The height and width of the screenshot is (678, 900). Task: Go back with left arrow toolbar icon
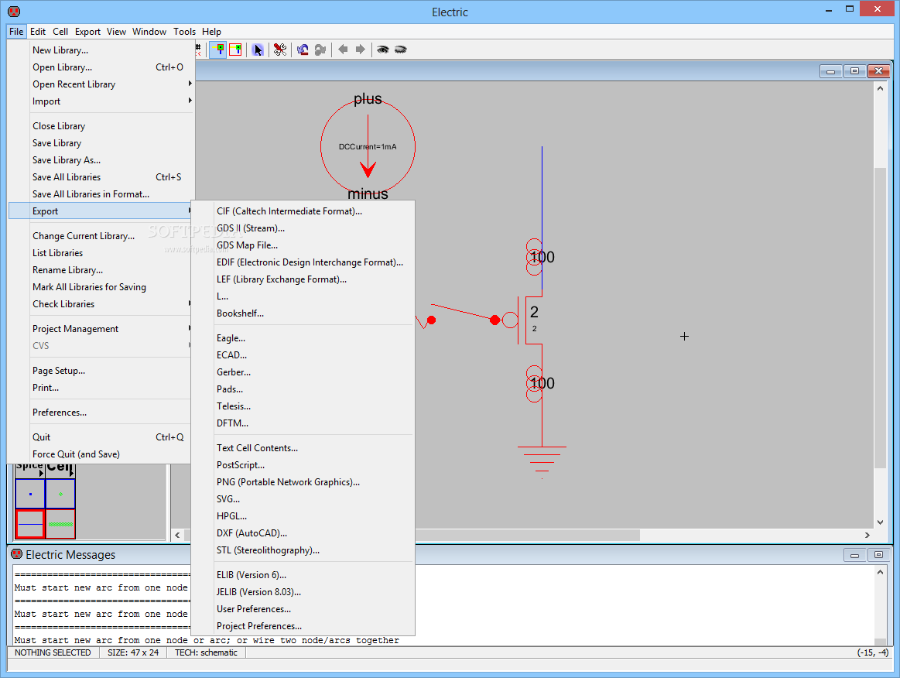(344, 50)
